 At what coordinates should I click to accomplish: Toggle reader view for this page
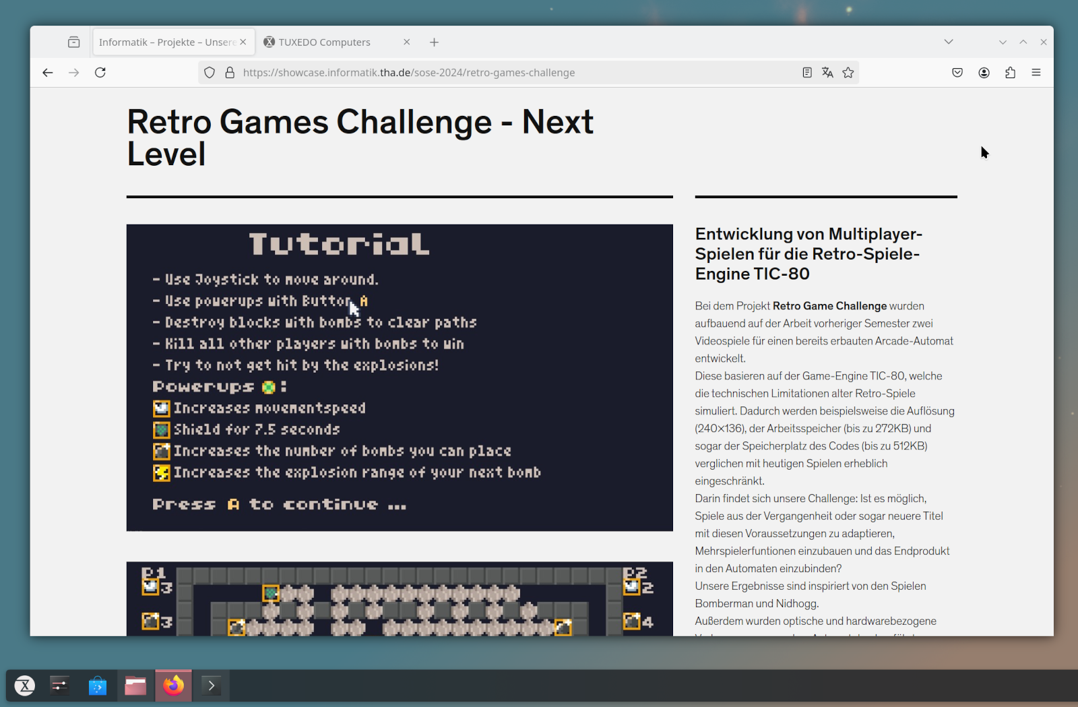point(807,72)
